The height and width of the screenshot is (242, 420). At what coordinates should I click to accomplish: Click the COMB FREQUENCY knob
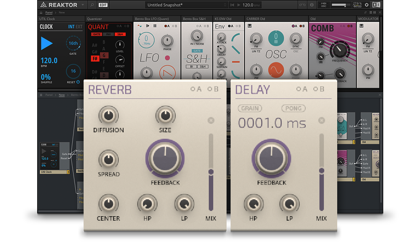[340, 50]
